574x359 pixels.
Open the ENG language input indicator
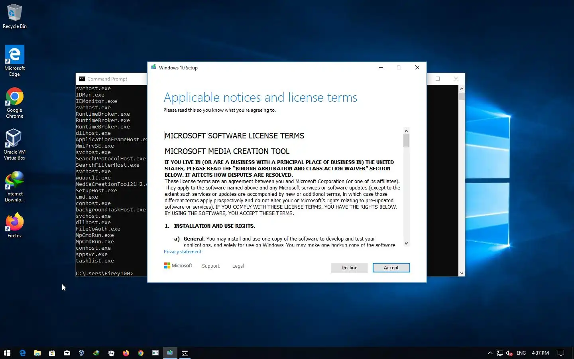(521, 353)
